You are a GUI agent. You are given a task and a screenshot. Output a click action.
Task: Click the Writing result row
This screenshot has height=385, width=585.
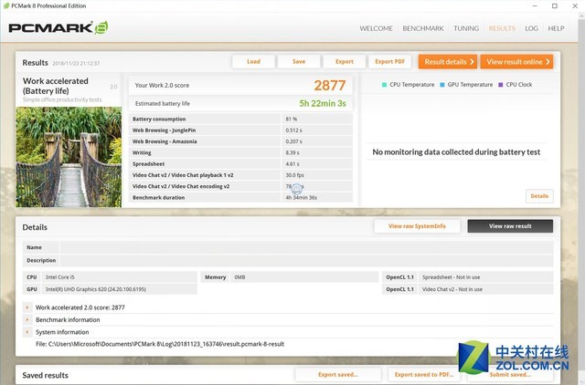[x=240, y=152]
